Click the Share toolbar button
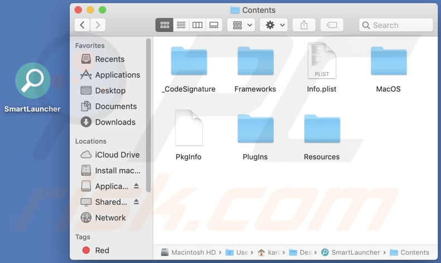The image size is (441, 263). tap(304, 25)
